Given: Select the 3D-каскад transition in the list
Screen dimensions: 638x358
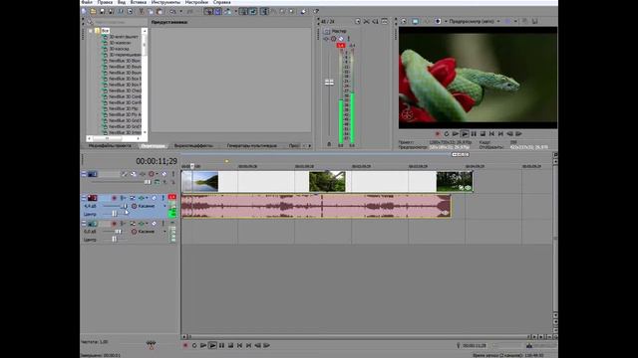Looking at the screenshot, I should tap(120, 49).
